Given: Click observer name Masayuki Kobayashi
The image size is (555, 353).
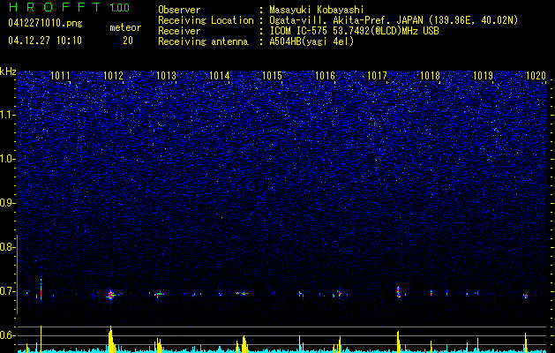Looking at the screenshot, I should (x=317, y=10).
